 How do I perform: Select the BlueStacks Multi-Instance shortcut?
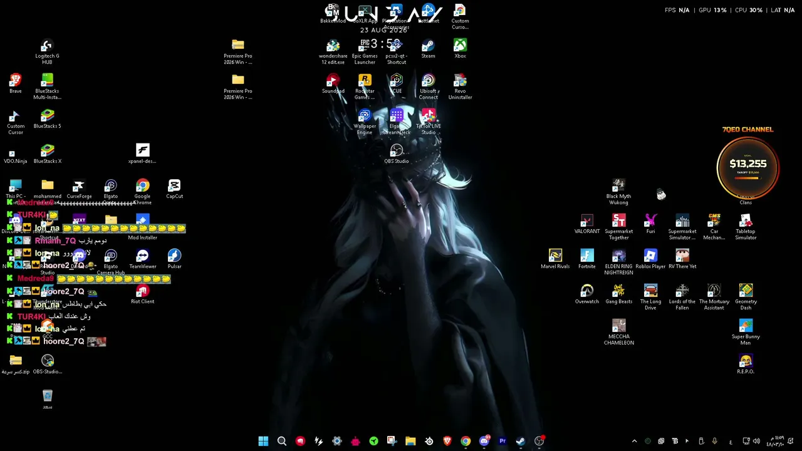[47, 87]
